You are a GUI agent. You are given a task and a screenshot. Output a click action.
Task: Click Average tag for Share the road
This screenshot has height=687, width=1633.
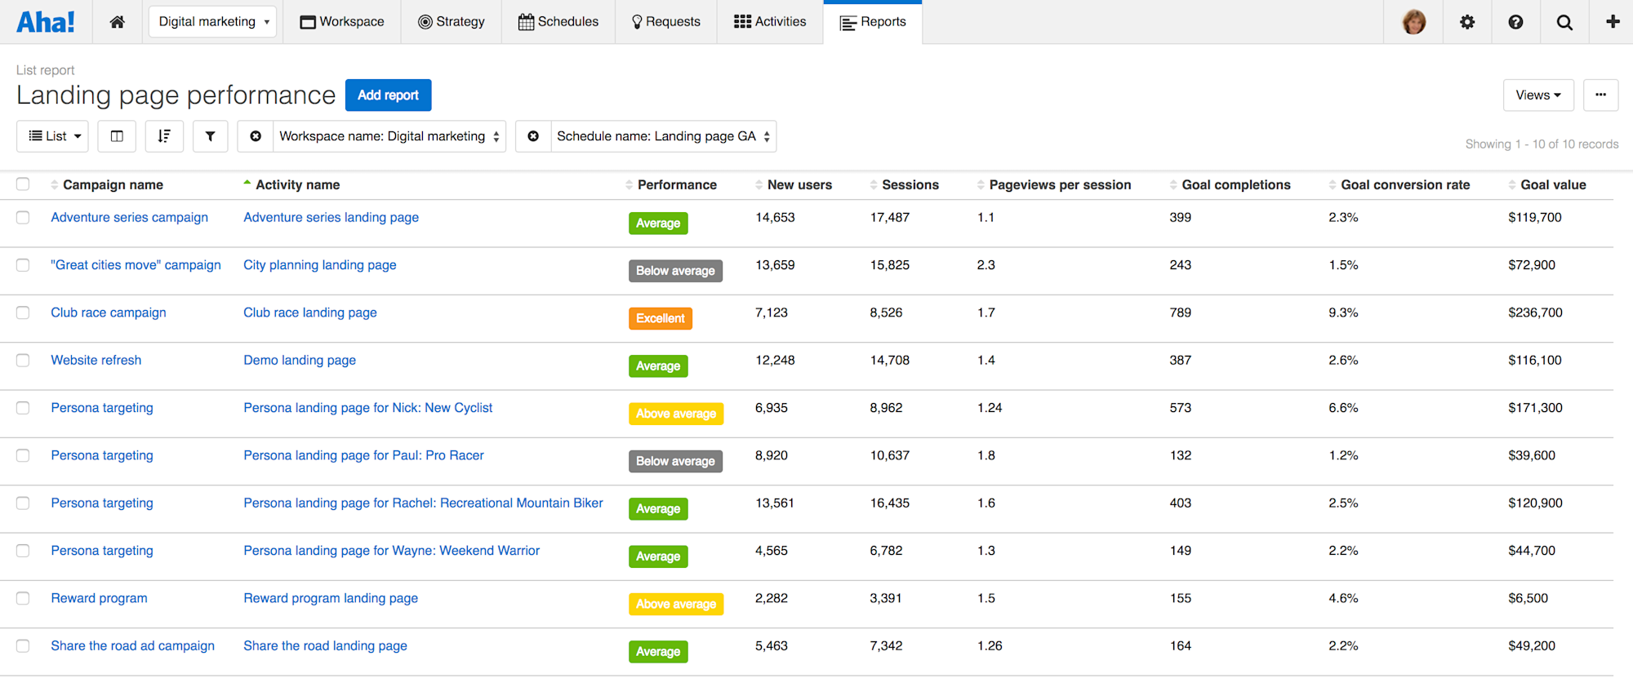click(x=658, y=651)
